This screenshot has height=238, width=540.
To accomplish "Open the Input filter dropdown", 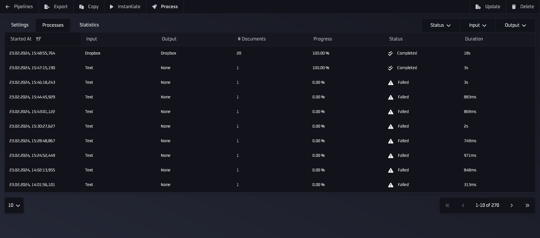I will pyautogui.click(x=478, y=25).
